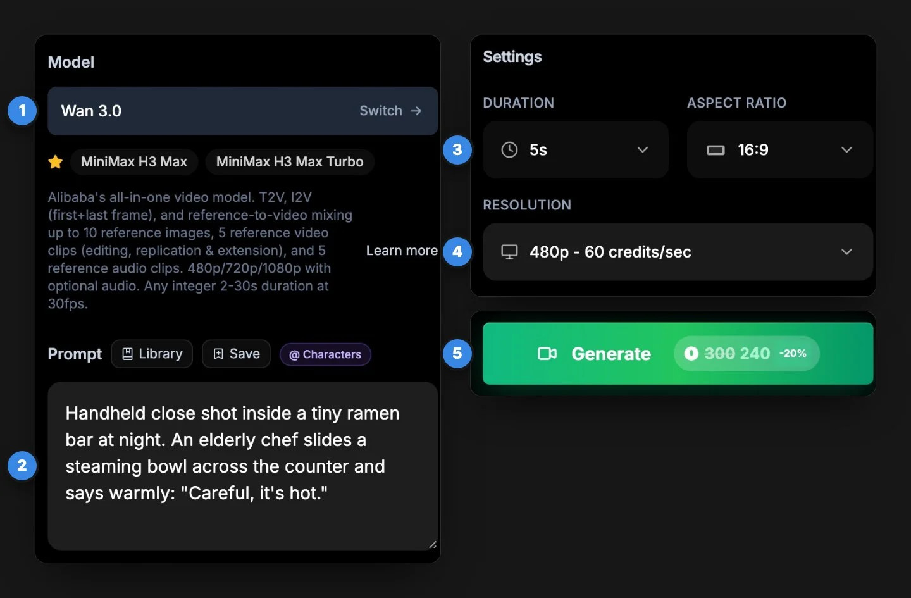Open the Resolution dropdown showing 480p

tap(678, 252)
